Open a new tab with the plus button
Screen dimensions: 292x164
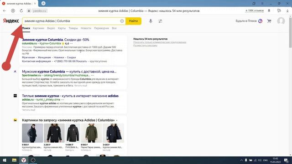[x=43, y=3]
